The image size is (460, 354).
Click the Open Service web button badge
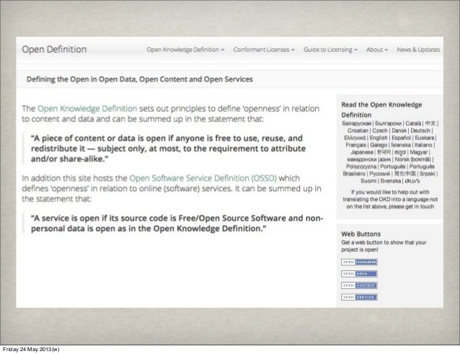359,297
